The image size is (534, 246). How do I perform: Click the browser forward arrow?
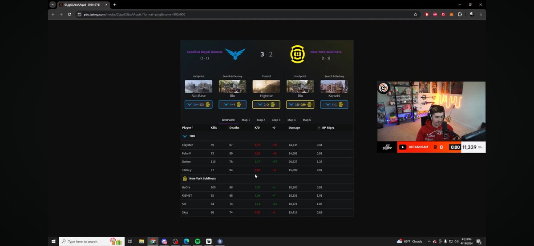[61, 14]
